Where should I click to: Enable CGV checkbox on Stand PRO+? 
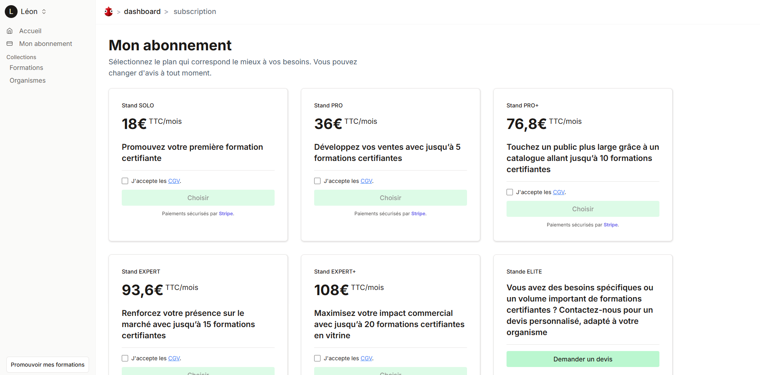(510, 192)
